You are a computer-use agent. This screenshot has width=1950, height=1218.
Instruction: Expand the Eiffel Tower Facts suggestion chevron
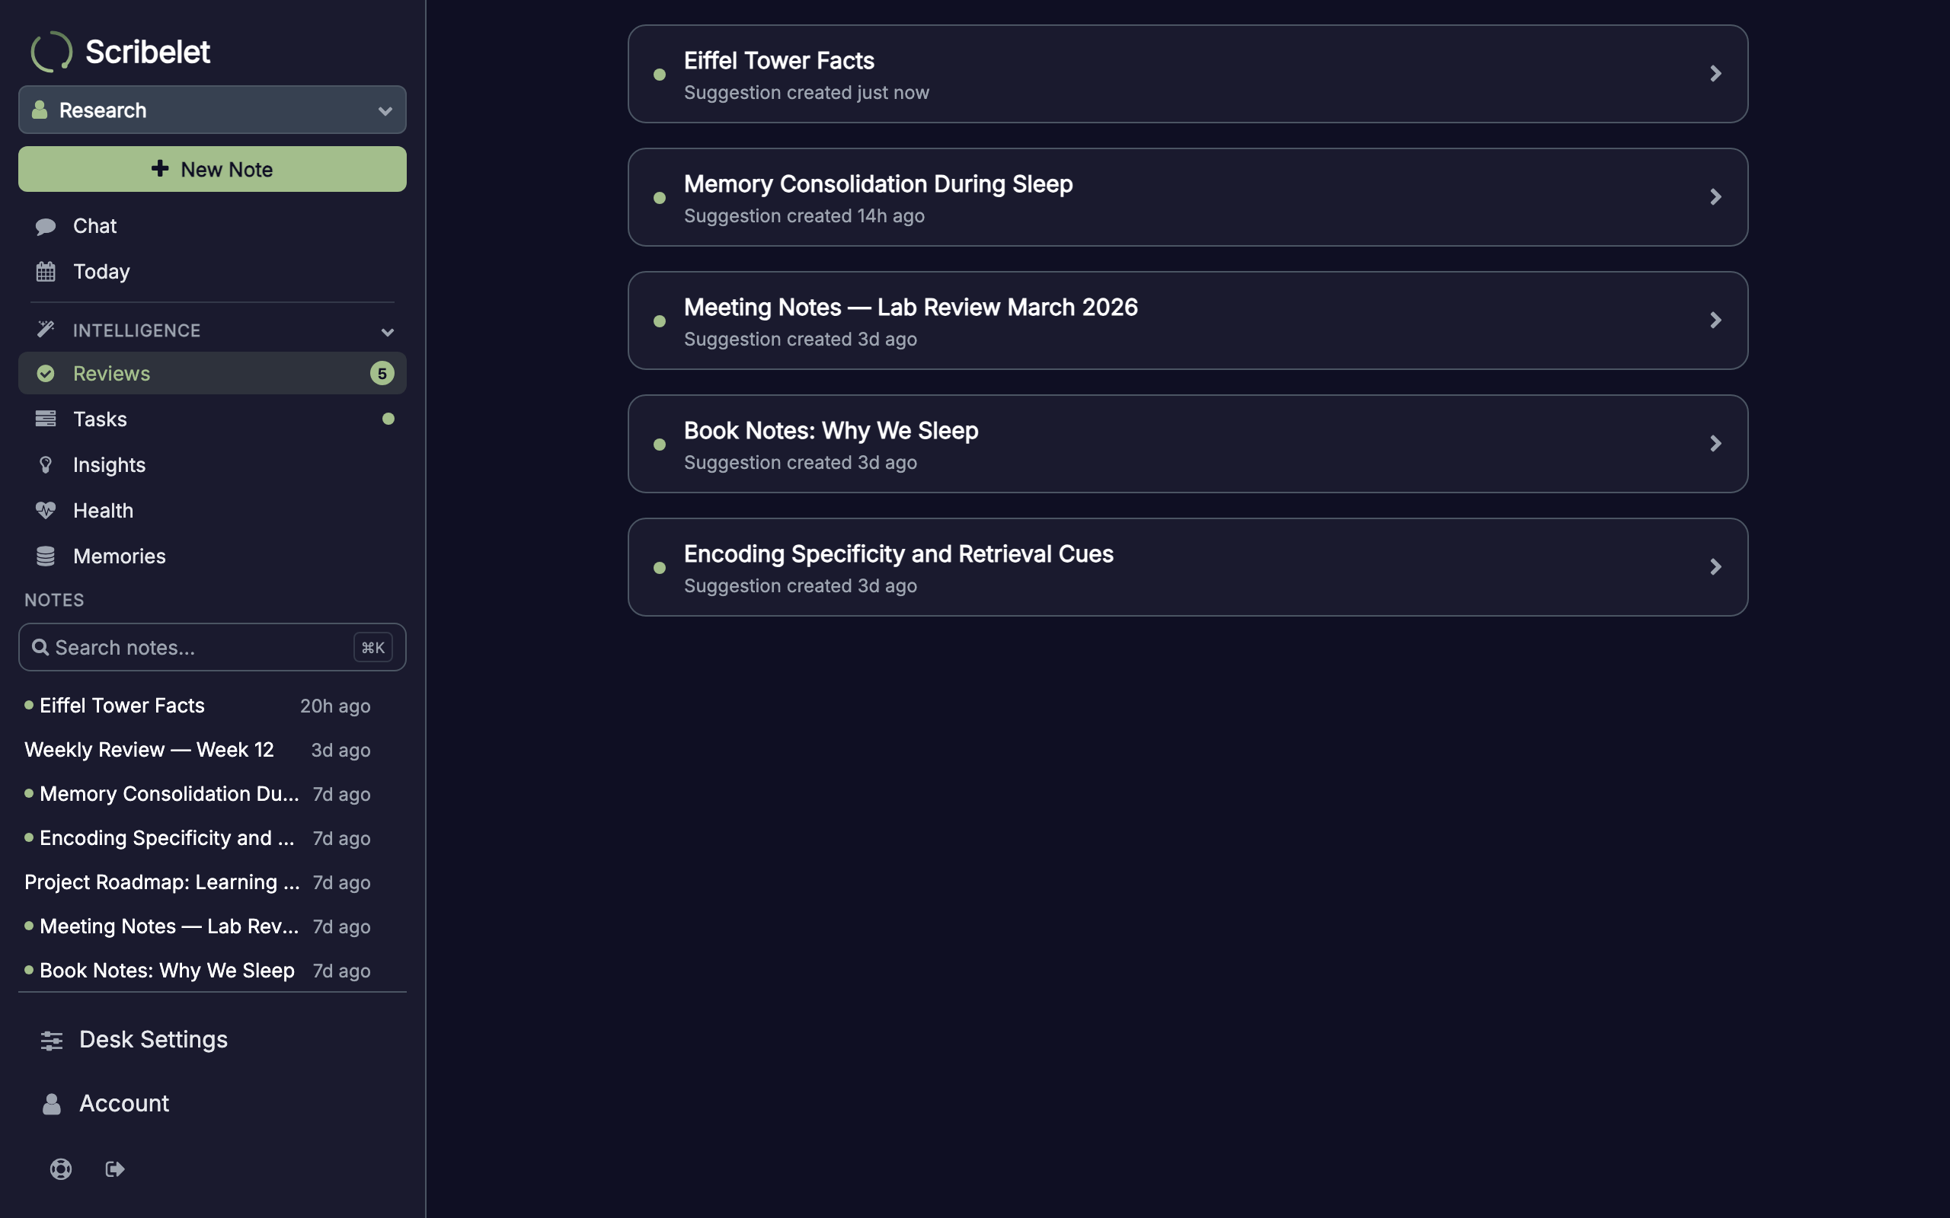[x=1715, y=74]
